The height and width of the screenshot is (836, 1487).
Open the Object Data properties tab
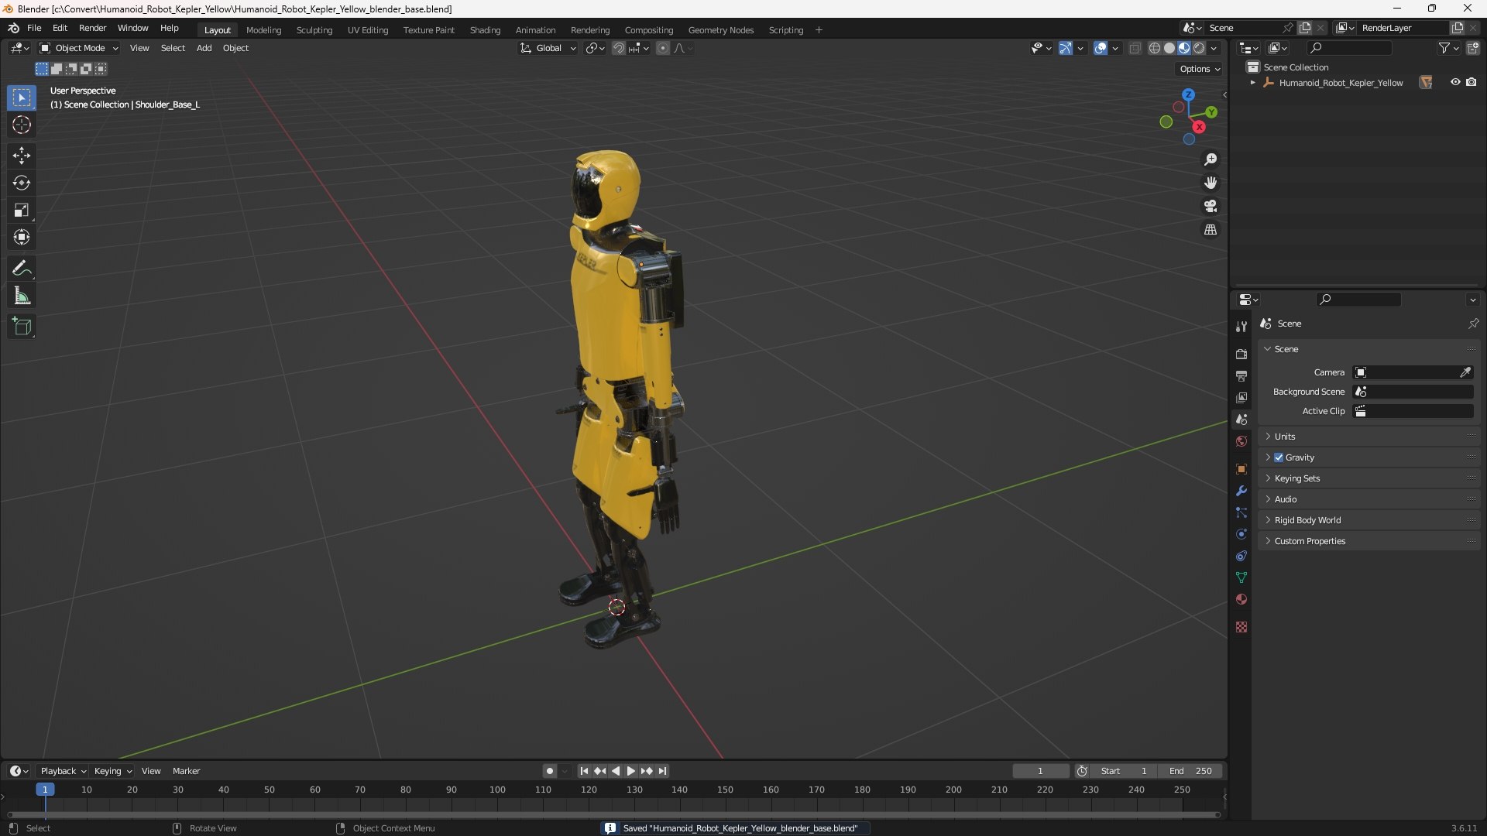point(1241,577)
